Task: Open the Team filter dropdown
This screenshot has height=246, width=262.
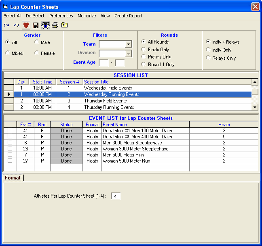Action: (128, 44)
